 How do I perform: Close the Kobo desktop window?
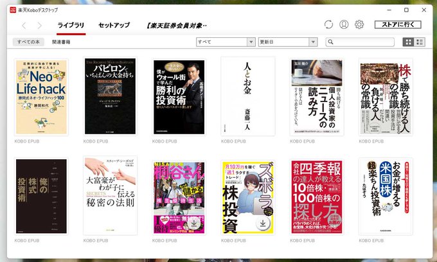pos(424,10)
